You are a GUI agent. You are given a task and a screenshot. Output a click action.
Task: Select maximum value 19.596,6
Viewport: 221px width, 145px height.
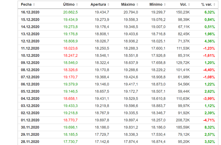[x=131, y=106]
